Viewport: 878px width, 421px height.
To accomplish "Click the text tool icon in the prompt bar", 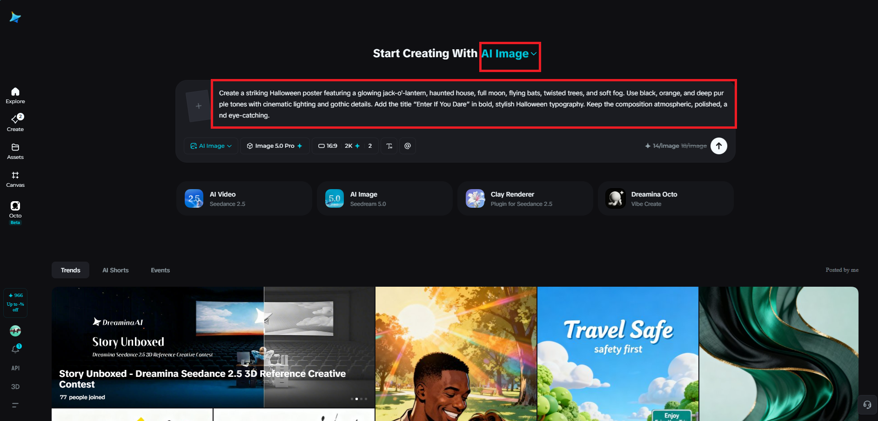I will coord(389,146).
